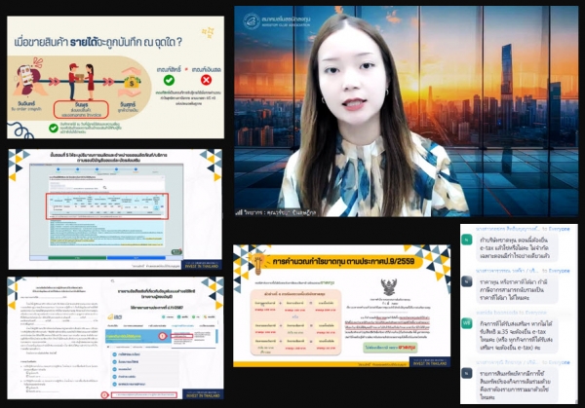Screen dimensions: 585x408
Task: Click the second chat message avatar
Action: pyautogui.click(x=466, y=280)
